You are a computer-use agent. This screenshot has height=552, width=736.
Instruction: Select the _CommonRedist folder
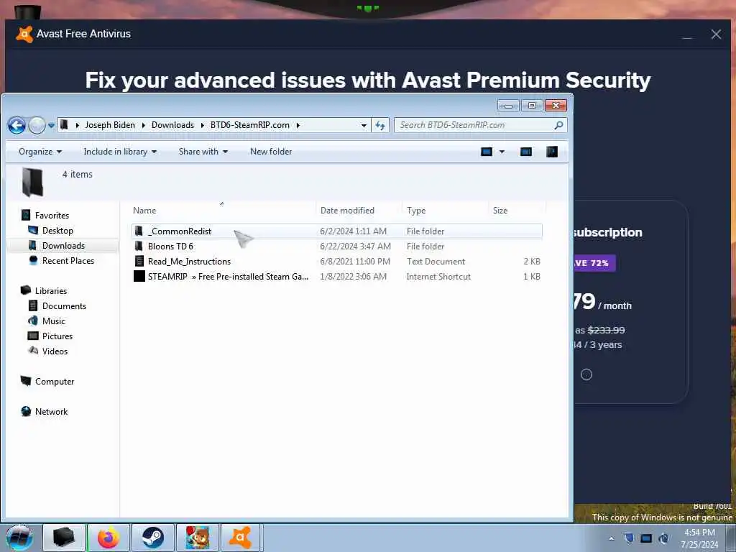pos(336,231)
